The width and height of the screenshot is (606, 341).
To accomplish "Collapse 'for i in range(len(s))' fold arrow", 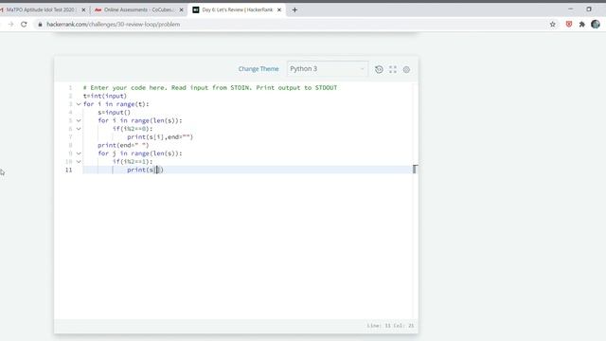I will pyautogui.click(x=79, y=120).
